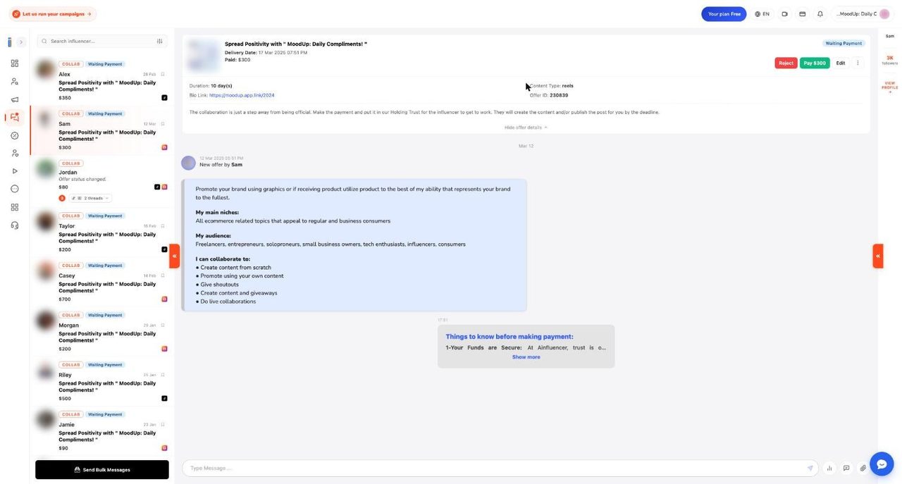Click TikTok icon on Jordan's row
This screenshot has height=484, width=902.
157,187
